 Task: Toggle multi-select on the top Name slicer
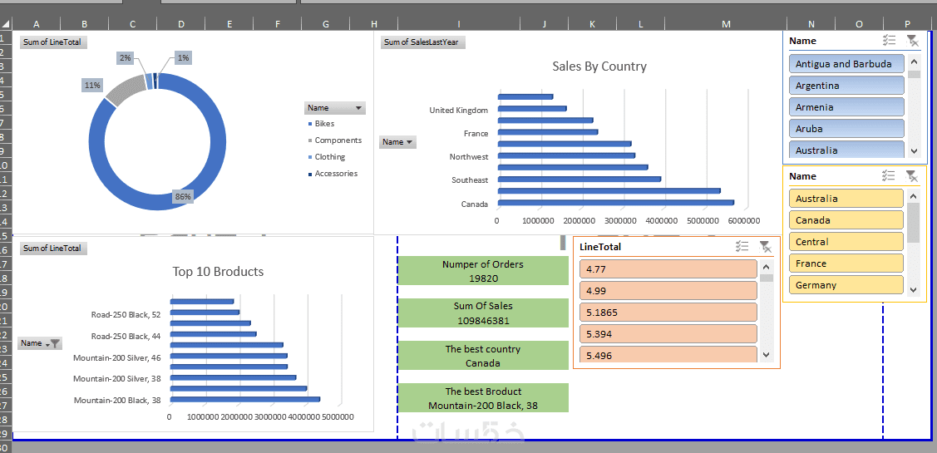click(890, 41)
